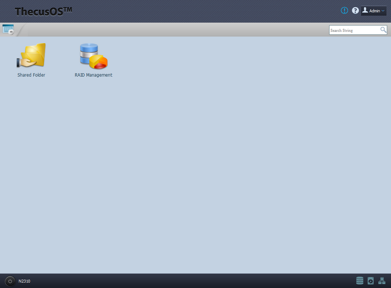Click the magnifier search icon

[383, 30]
